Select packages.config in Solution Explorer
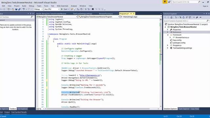This screenshot has width=210, height=118. coord(179,43)
